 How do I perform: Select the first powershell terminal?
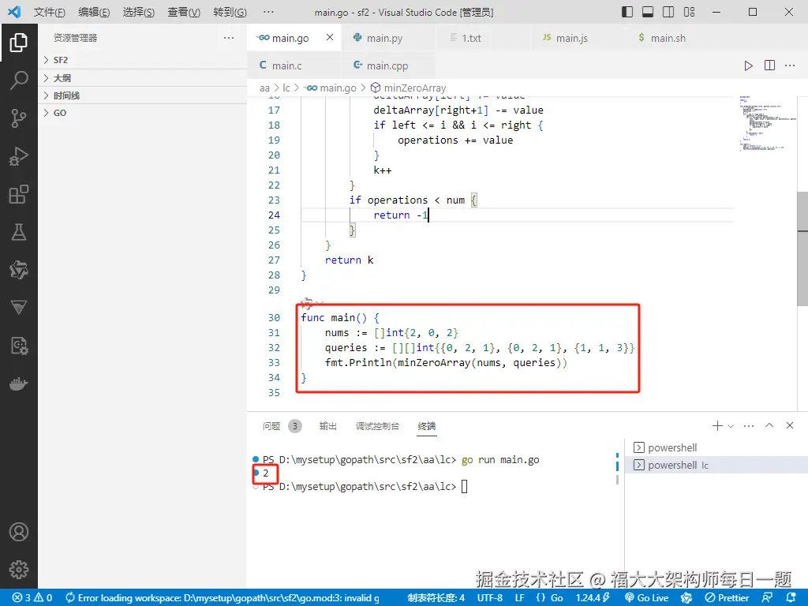click(716, 447)
